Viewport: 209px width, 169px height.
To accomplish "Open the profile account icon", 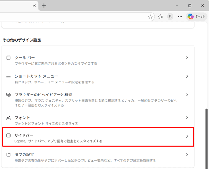I will click(x=170, y=17).
